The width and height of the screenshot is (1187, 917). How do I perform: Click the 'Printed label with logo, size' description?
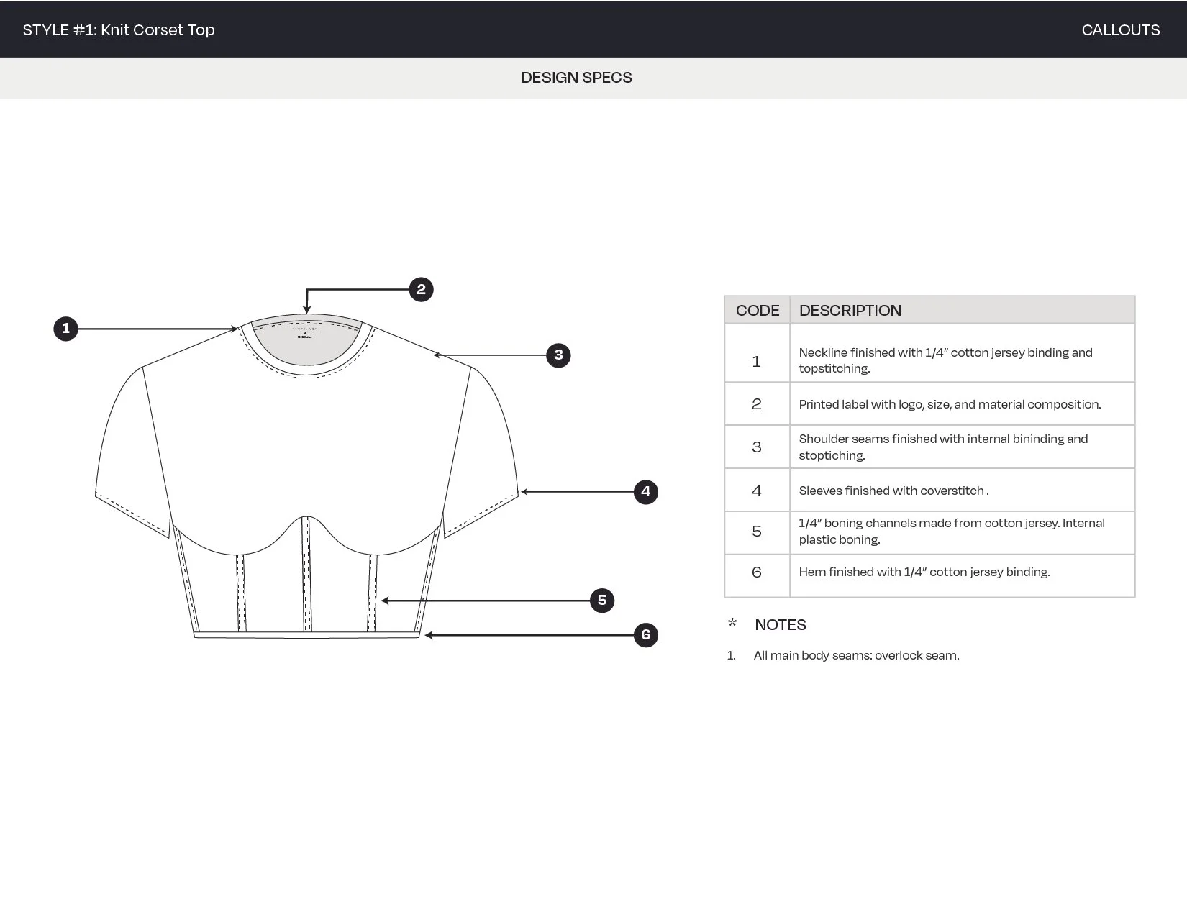pos(950,404)
